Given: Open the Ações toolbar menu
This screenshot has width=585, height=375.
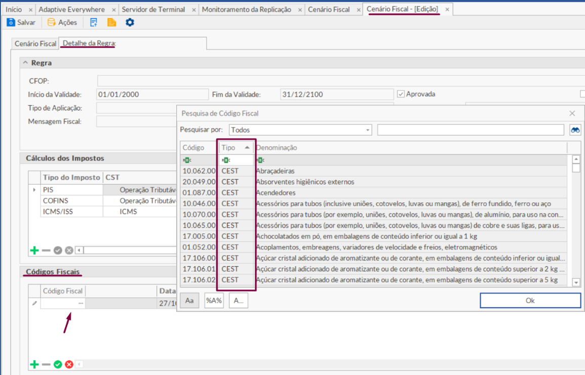Looking at the screenshot, I should [62, 22].
